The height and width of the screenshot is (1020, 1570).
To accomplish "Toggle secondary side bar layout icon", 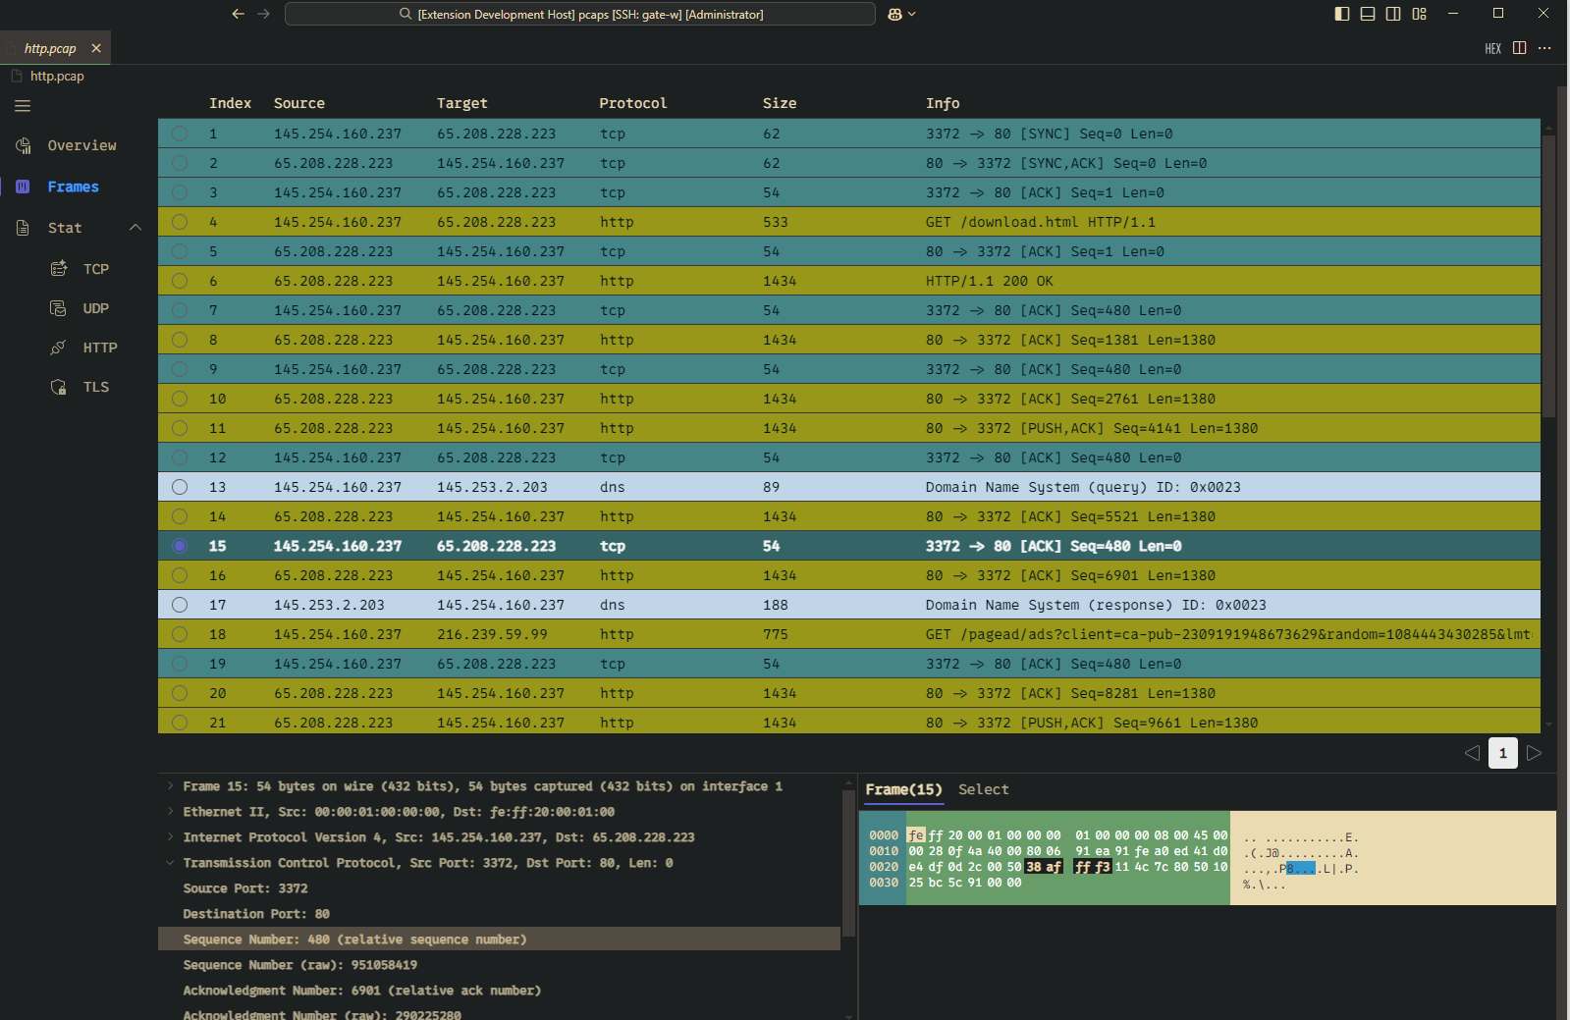I will point(1393,14).
